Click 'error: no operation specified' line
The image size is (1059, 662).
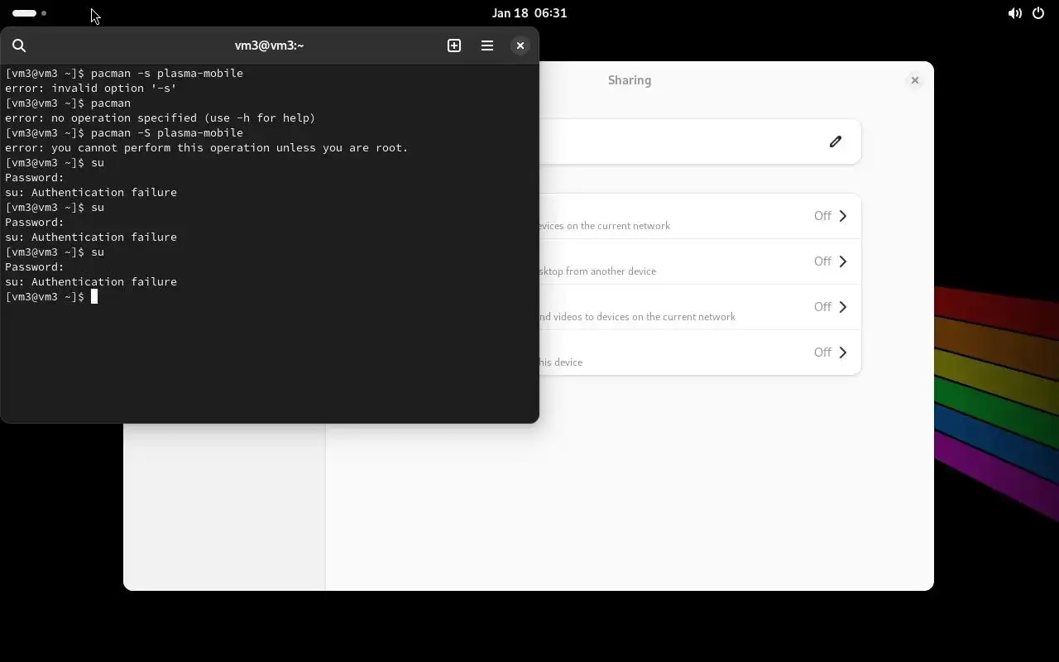pos(161,118)
